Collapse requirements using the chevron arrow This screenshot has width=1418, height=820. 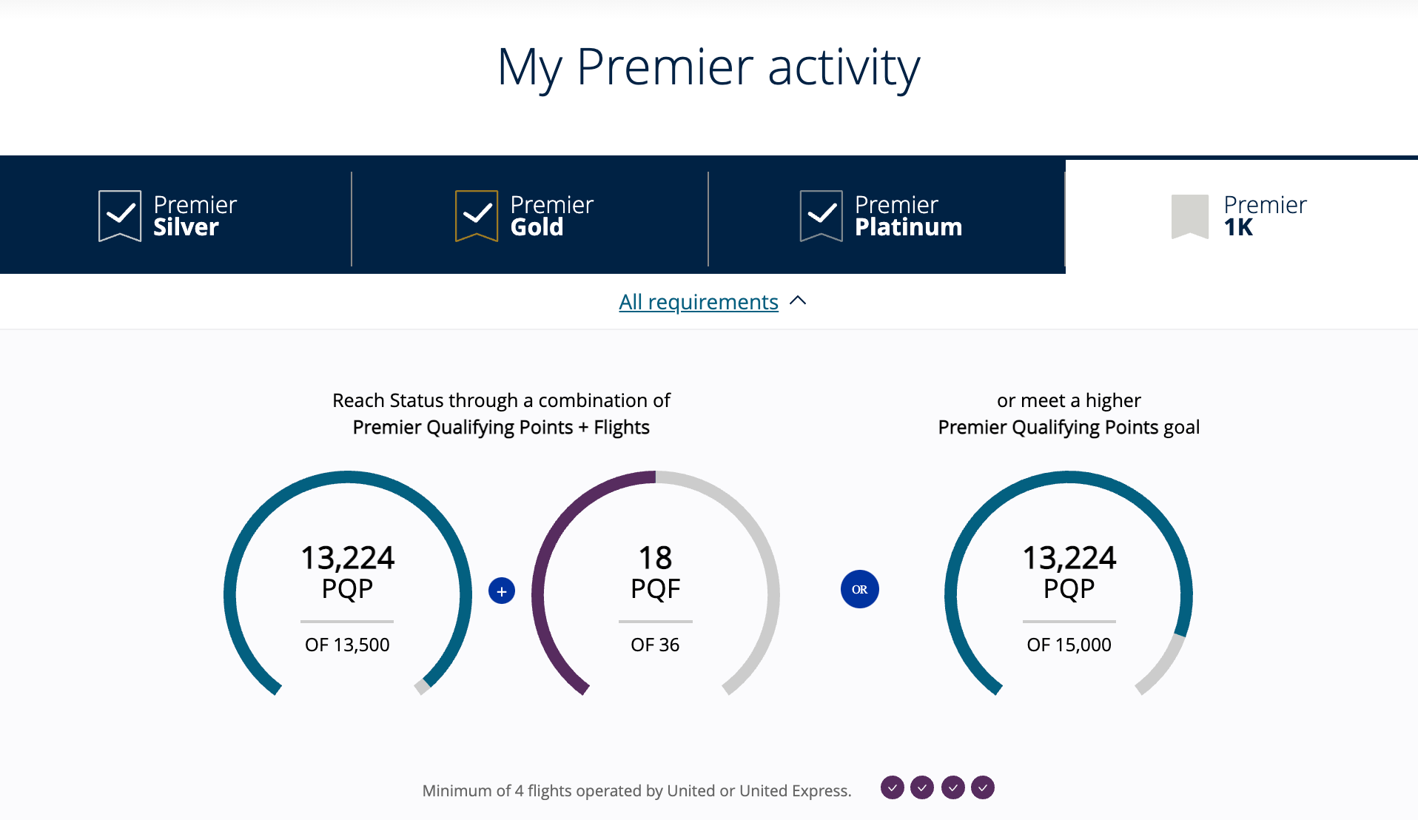click(x=798, y=300)
